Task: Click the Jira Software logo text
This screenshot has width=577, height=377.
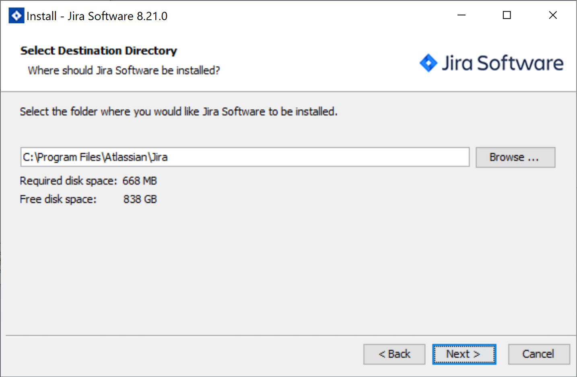Action: [x=503, y=63]
